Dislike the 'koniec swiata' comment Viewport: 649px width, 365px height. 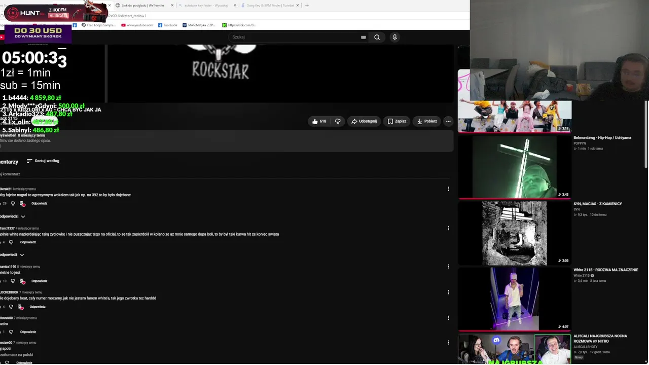(11, 242)
